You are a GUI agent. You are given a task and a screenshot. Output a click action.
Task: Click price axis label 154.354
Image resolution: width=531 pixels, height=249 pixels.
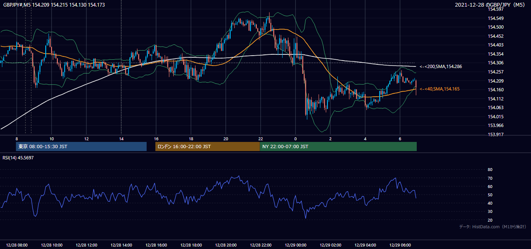click(496, 54)
